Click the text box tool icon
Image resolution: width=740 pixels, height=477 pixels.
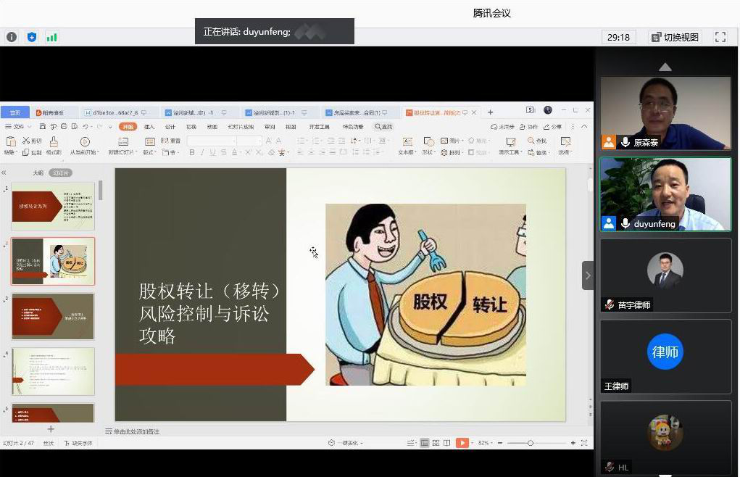407,141
